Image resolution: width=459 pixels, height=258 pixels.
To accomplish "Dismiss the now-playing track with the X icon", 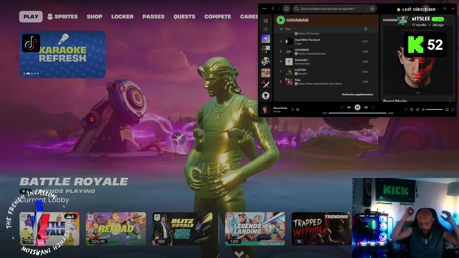I will pyautogui.click(x=292, y=109).
